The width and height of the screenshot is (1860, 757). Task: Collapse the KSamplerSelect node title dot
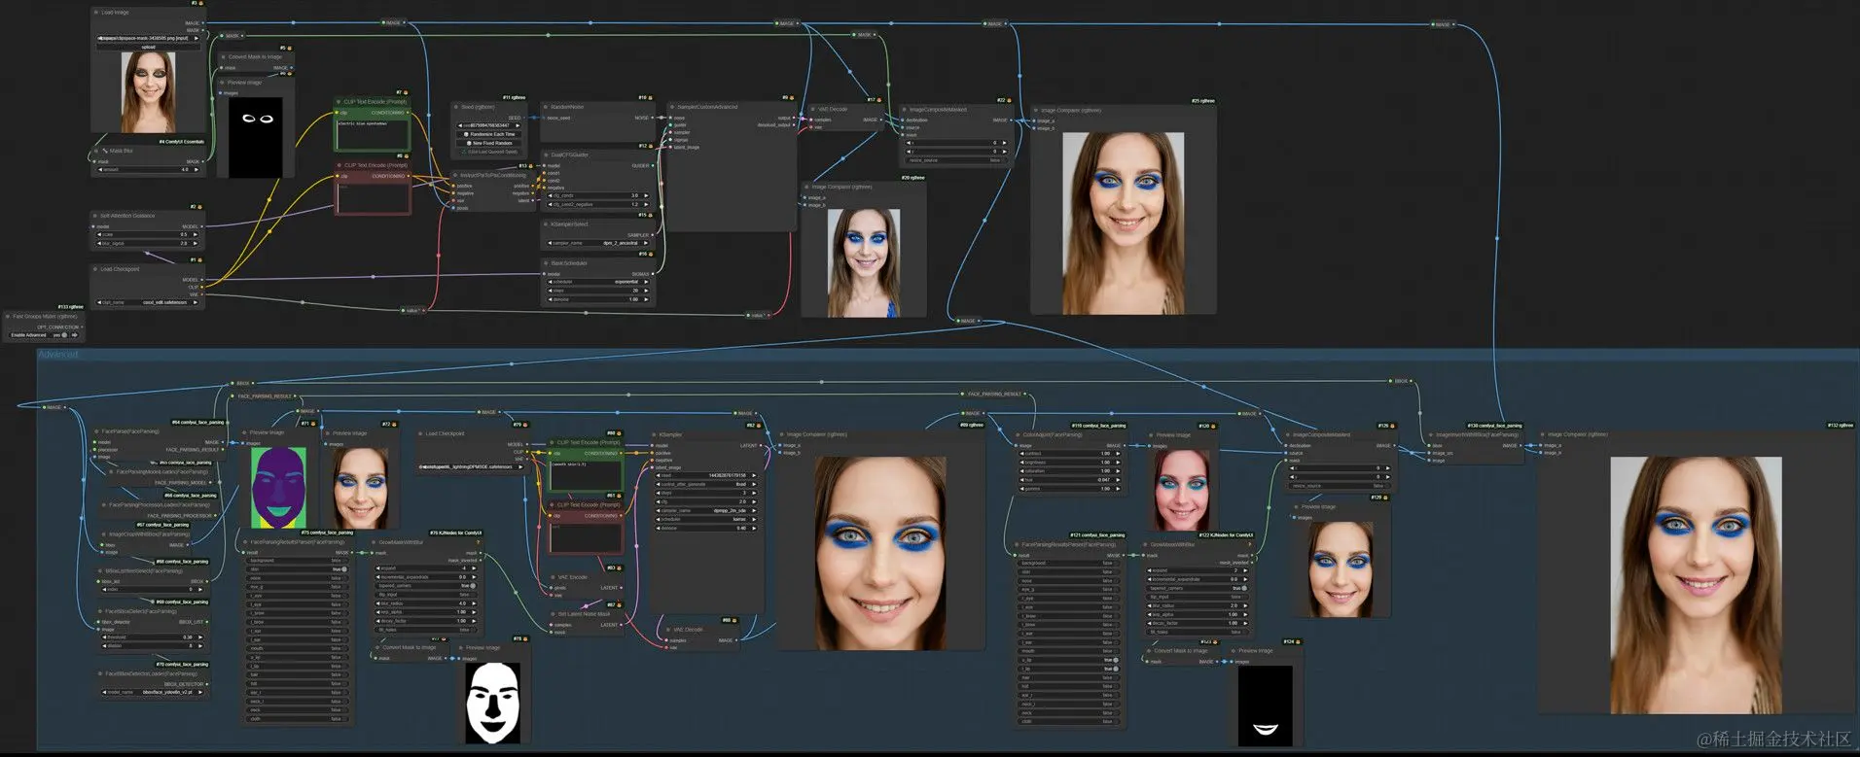546,224
